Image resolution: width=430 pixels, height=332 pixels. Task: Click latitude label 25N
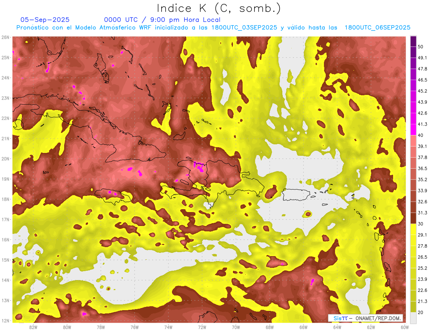click(5, 57)
